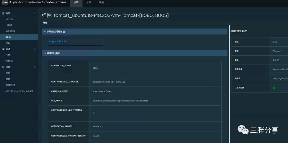Click the CONNECTOR_PORTs value 8080
The image size is (288, 143).
[95, 68]
